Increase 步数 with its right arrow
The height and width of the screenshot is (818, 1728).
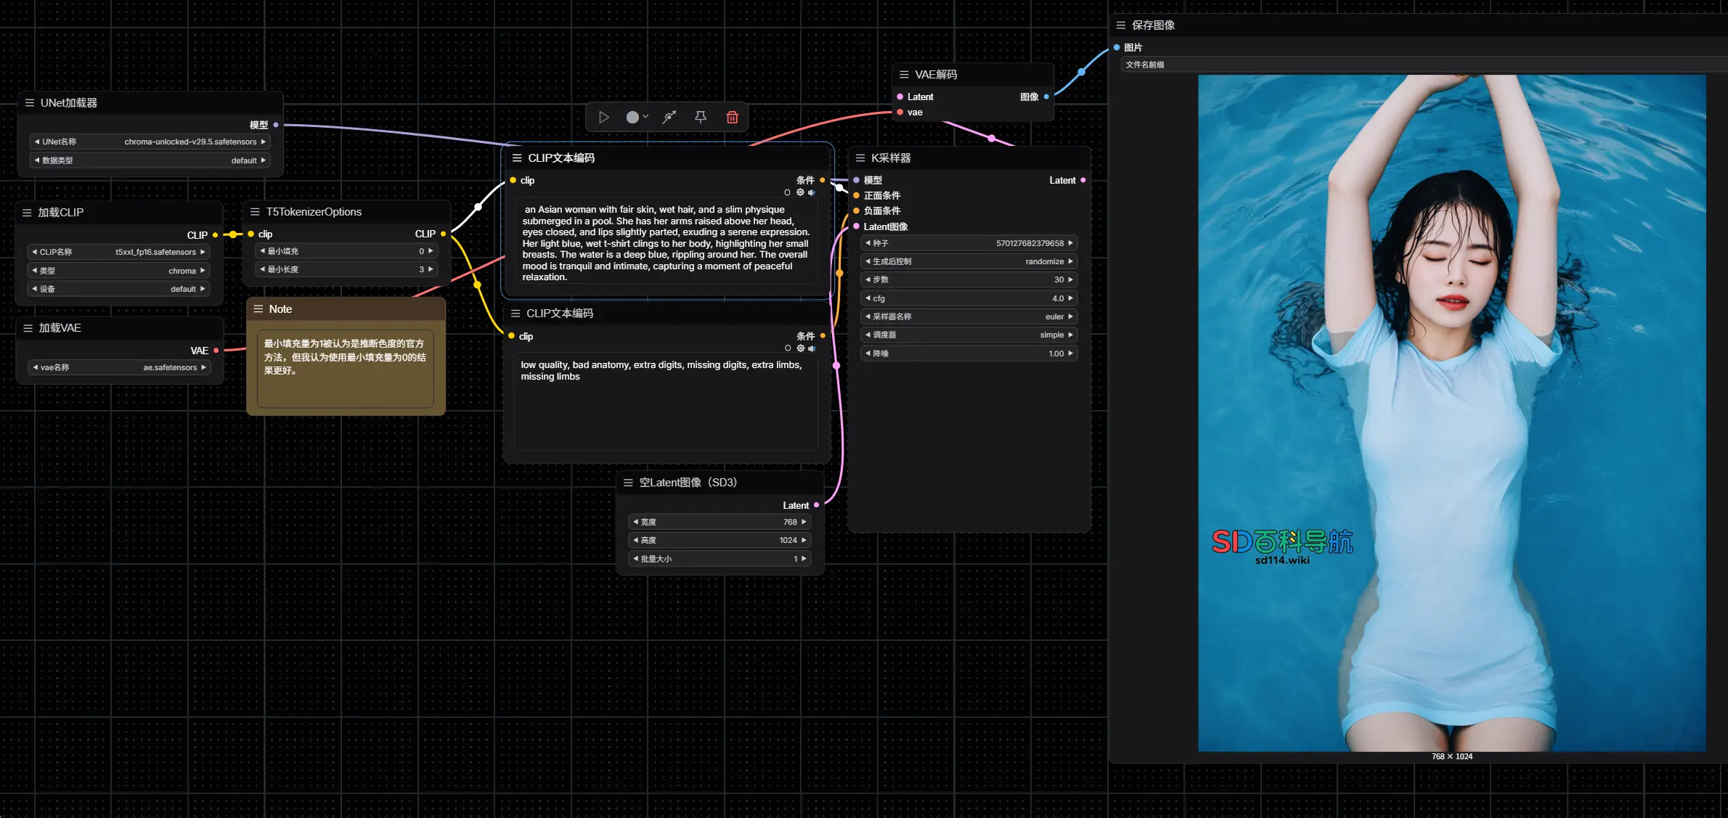(x=1070, y=279)
